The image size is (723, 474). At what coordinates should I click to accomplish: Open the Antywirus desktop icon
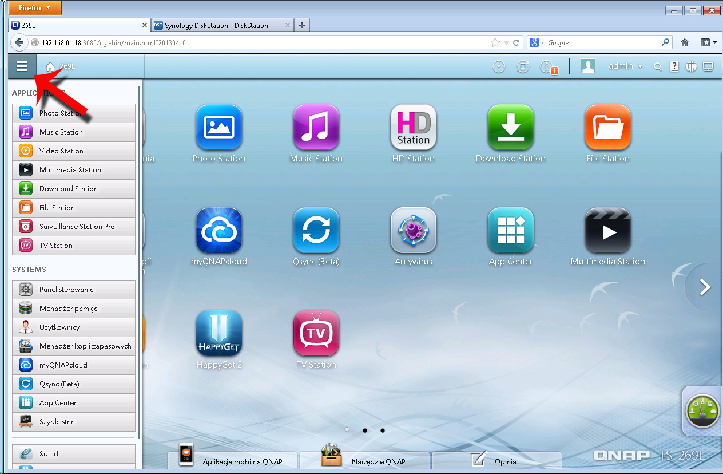(413, 231)
